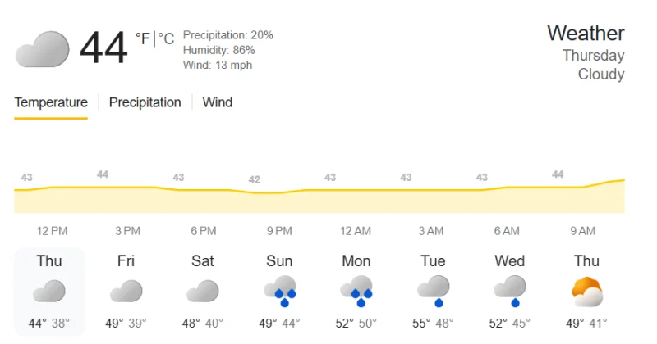Click the 6 AM time marker
The image size is (657, 344).
tap(507, 231)
